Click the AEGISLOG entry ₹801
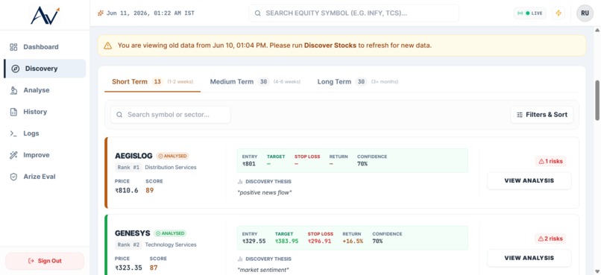The image size is (601, 275). coord(249,164)
